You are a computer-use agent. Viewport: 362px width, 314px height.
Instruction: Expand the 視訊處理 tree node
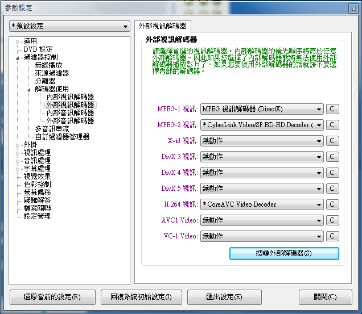click(x=19, y=153)
